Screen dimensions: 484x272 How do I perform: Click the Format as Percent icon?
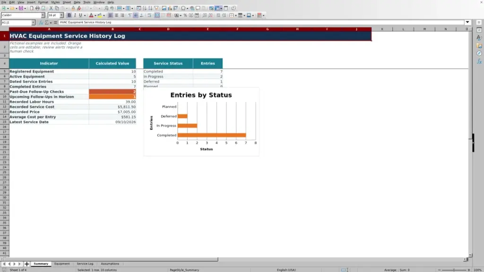(x=185, y=16)
